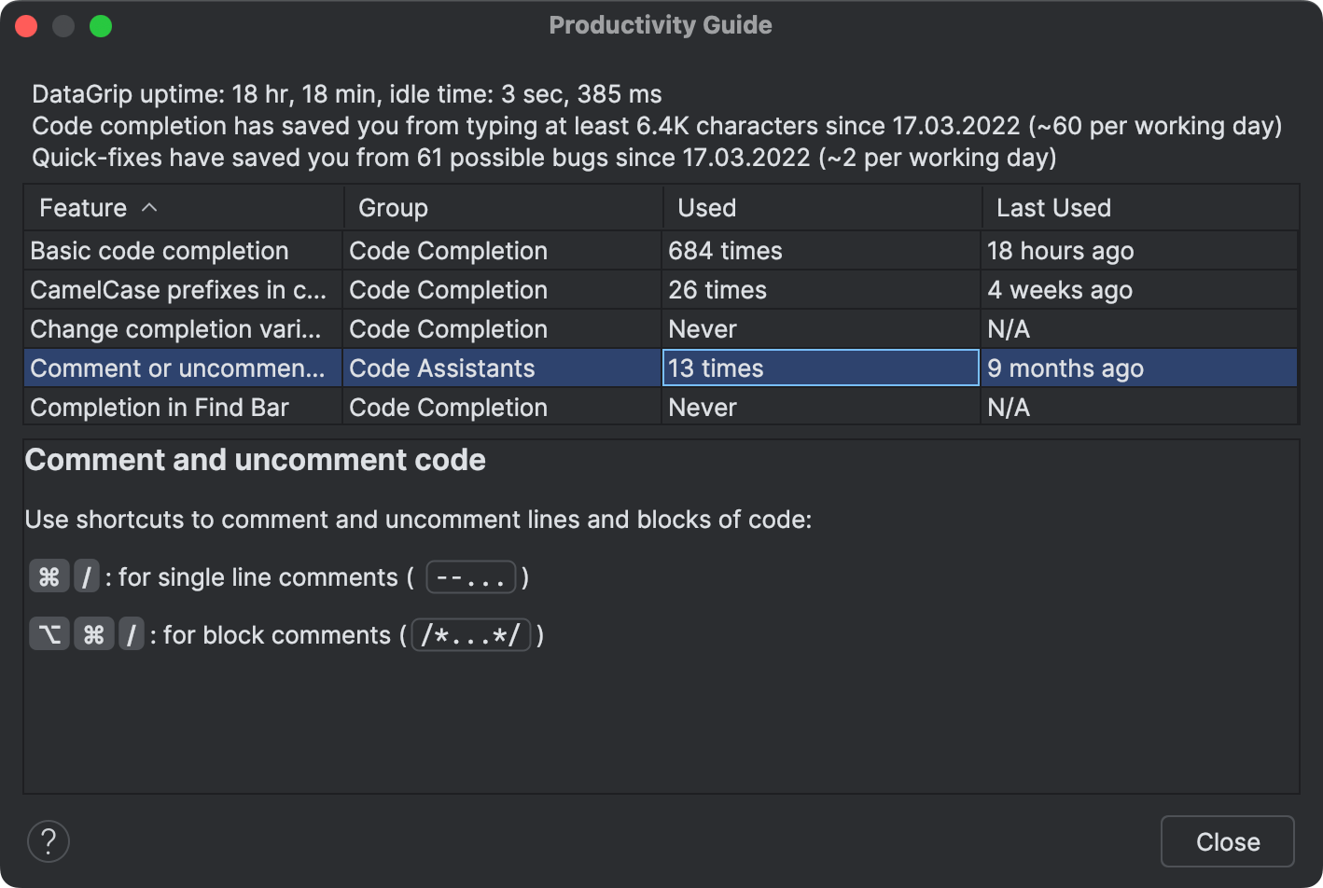The image size is (1323, 888).
Task: Click the question mark help icon
Action: coord(49,841)
